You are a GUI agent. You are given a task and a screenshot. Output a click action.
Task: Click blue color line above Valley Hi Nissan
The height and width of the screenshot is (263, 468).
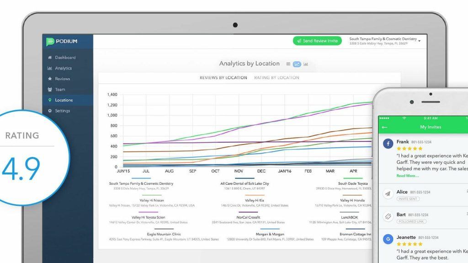point(152,195)
